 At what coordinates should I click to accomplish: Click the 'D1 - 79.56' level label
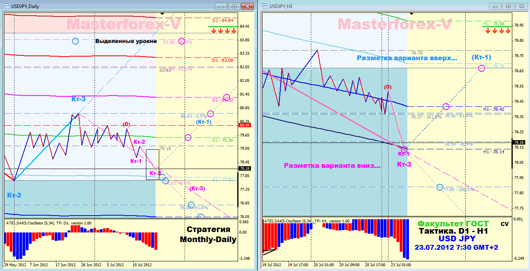pyautogui.click(x=222, y=140)
